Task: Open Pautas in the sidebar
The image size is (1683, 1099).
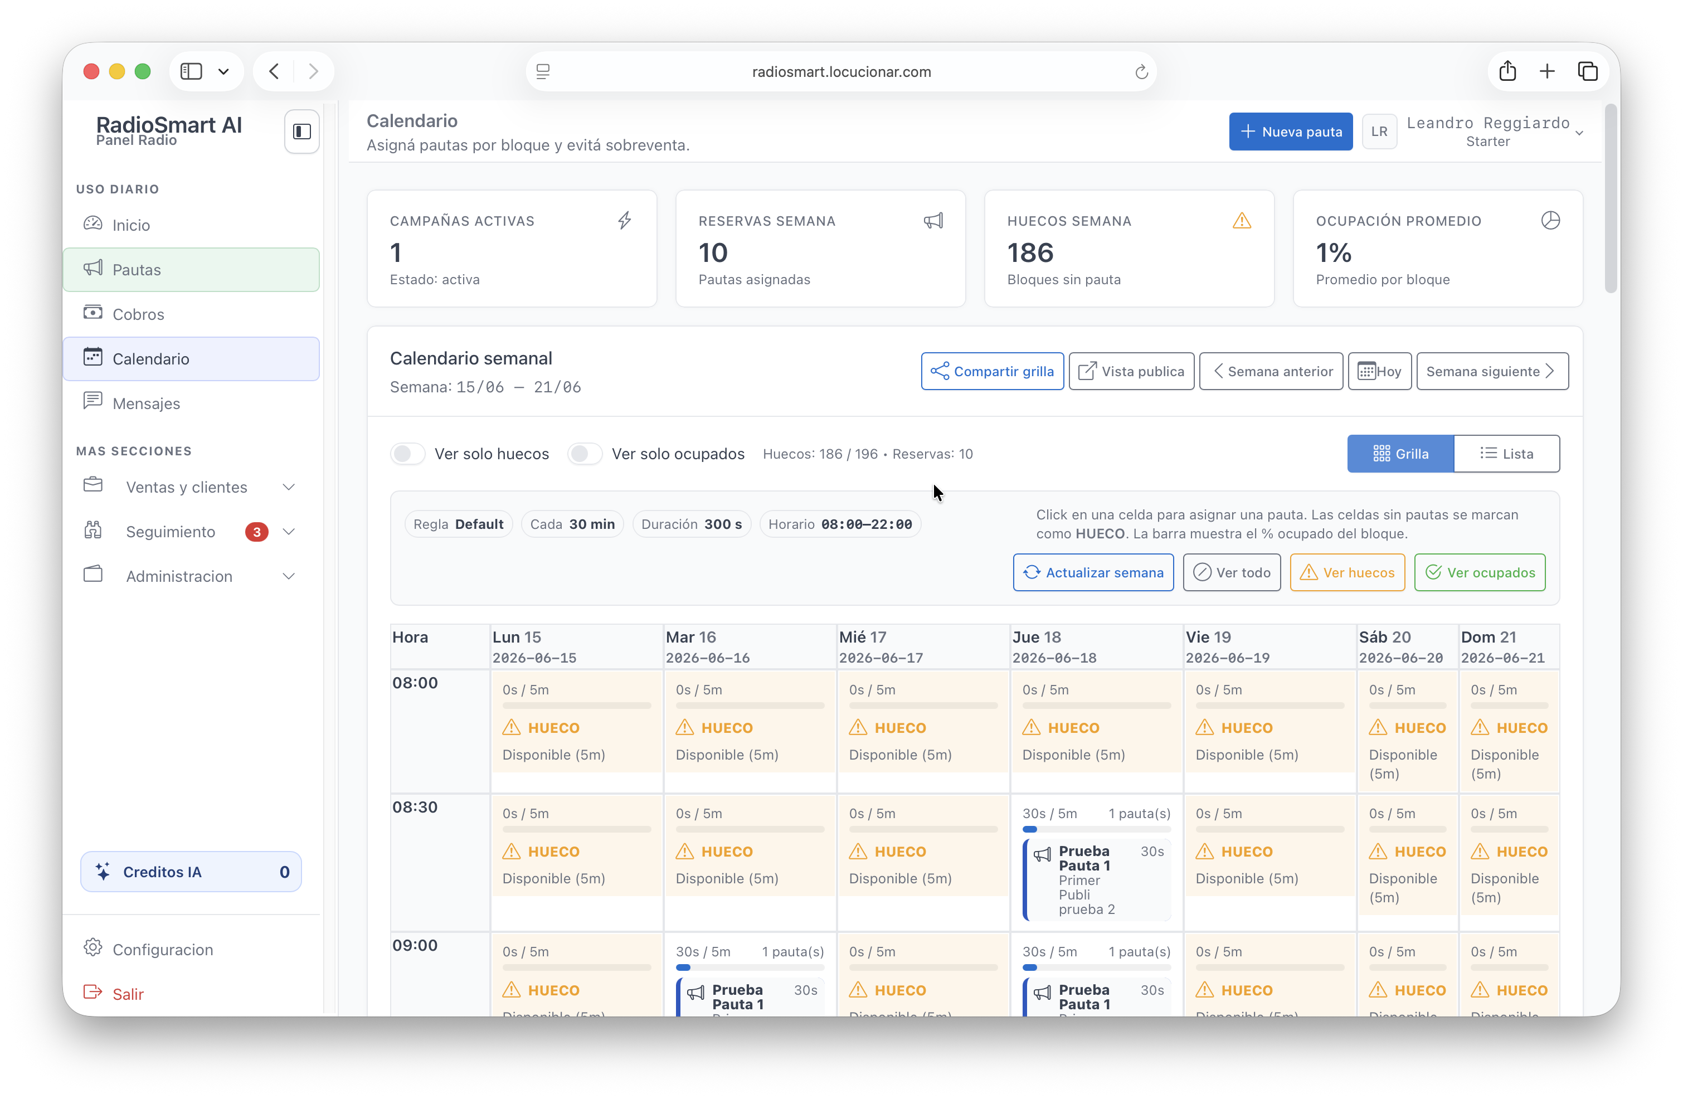Action: click(x=191, y=269)
